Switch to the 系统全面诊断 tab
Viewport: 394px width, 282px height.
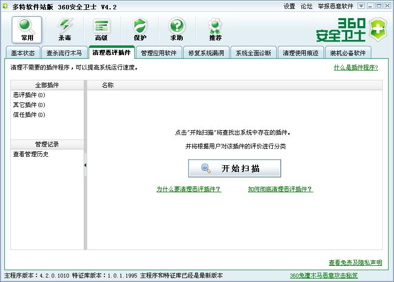point(253,53)
